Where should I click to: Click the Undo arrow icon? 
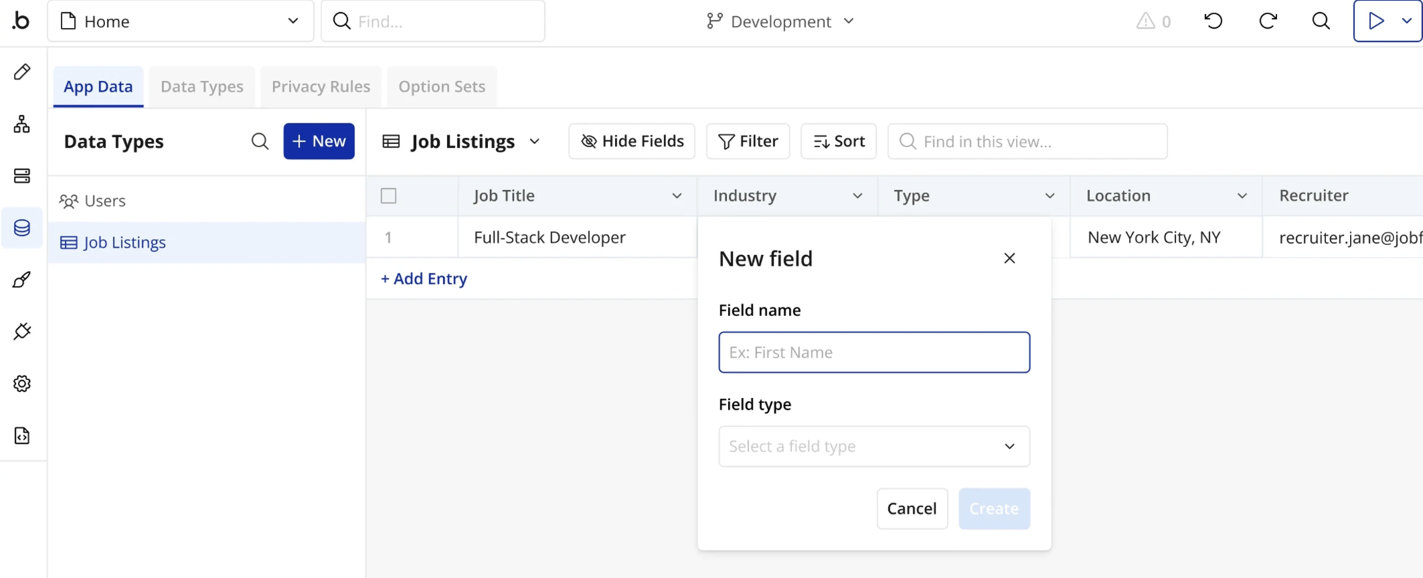coord(1213,21)
